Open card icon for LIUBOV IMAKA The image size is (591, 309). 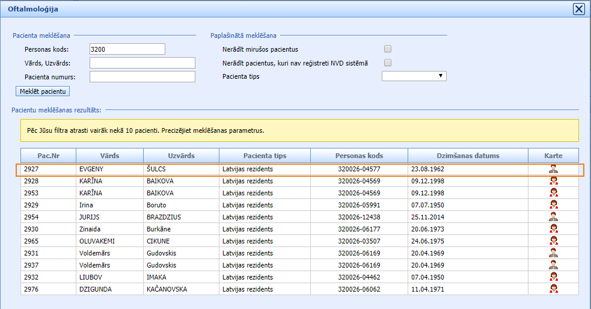point(553,277)
